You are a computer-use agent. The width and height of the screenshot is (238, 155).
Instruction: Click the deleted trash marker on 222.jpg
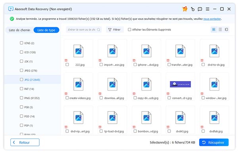(x=66, y=60)
